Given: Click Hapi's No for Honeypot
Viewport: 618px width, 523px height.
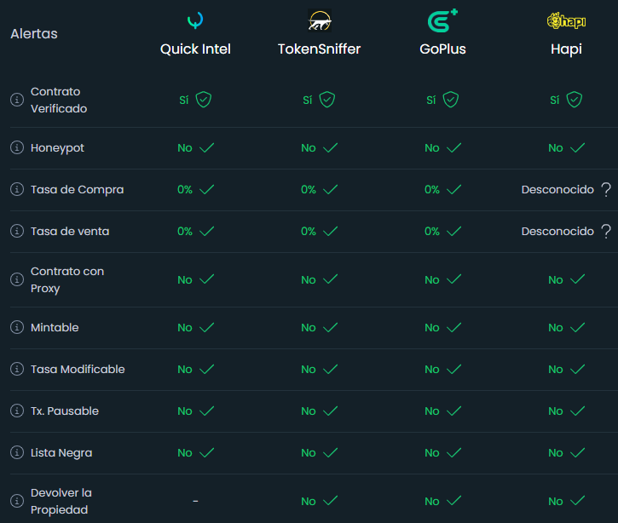Looking at the screenshot, I should tap(556, 148).
